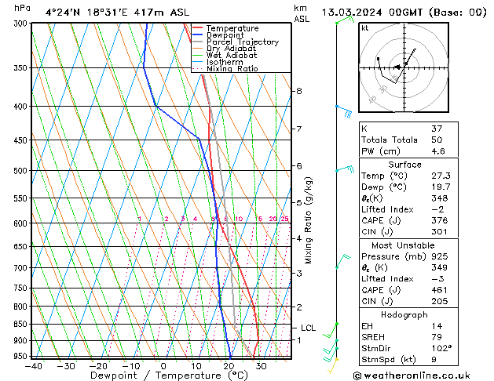Click the wind barb at 400 hPa
Image resolution: width=494 pixels, height=381 pixels.
pyautogui.click(x=342, y=110)
